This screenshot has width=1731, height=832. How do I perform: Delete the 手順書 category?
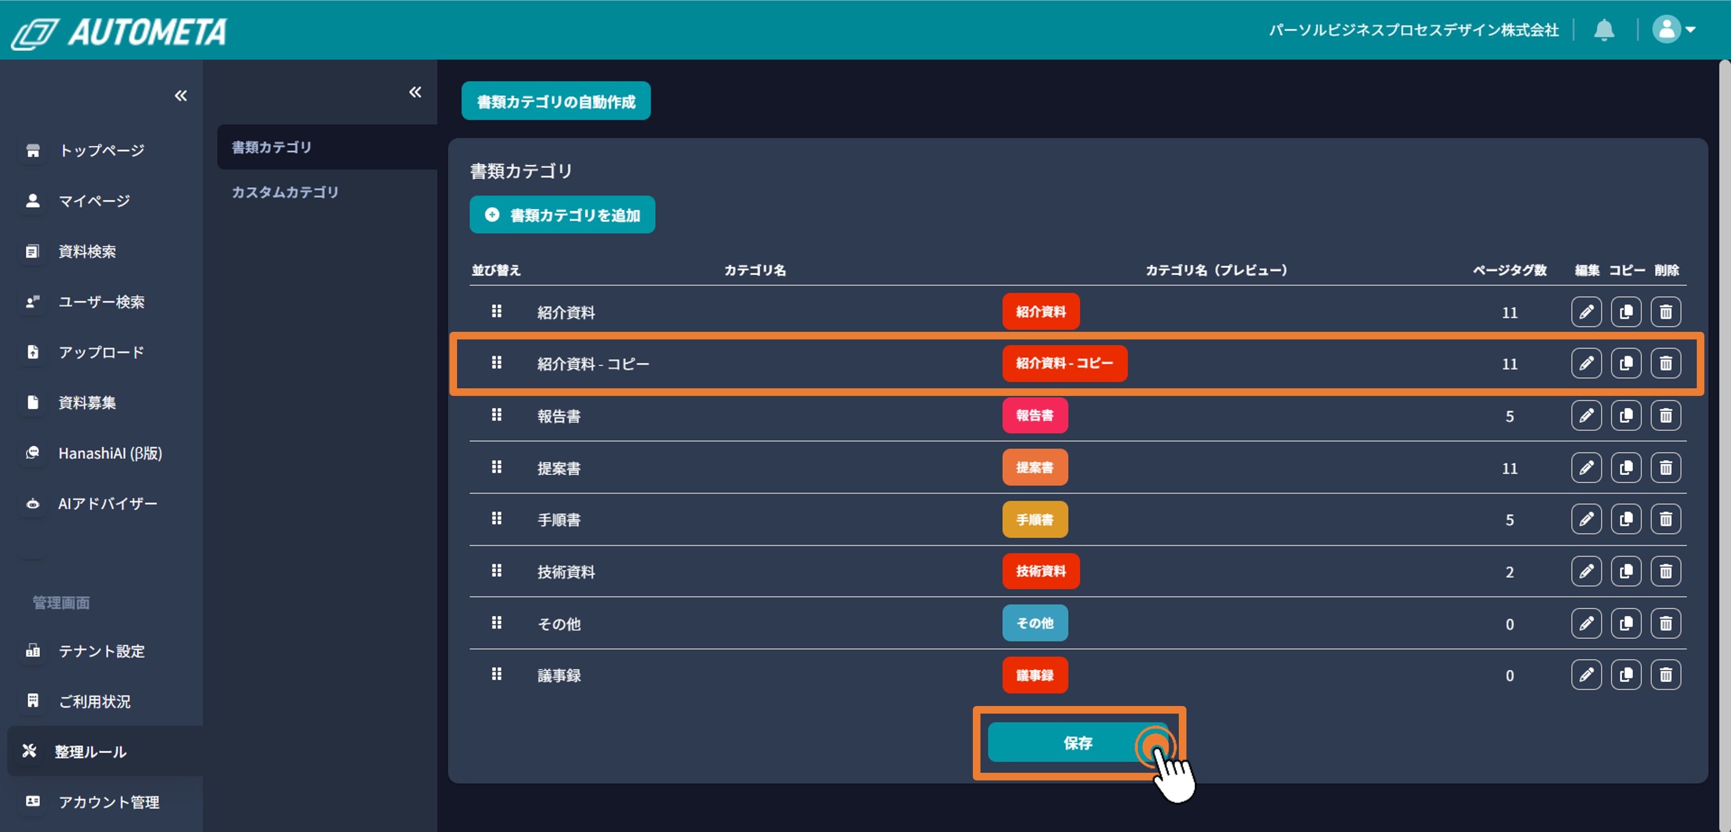click(1665, 519)
